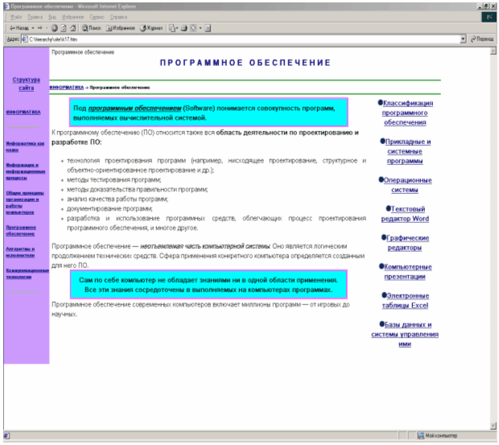Click inside the address bar field
Viewport: 499px width, 445px height.
pos(241,38)
